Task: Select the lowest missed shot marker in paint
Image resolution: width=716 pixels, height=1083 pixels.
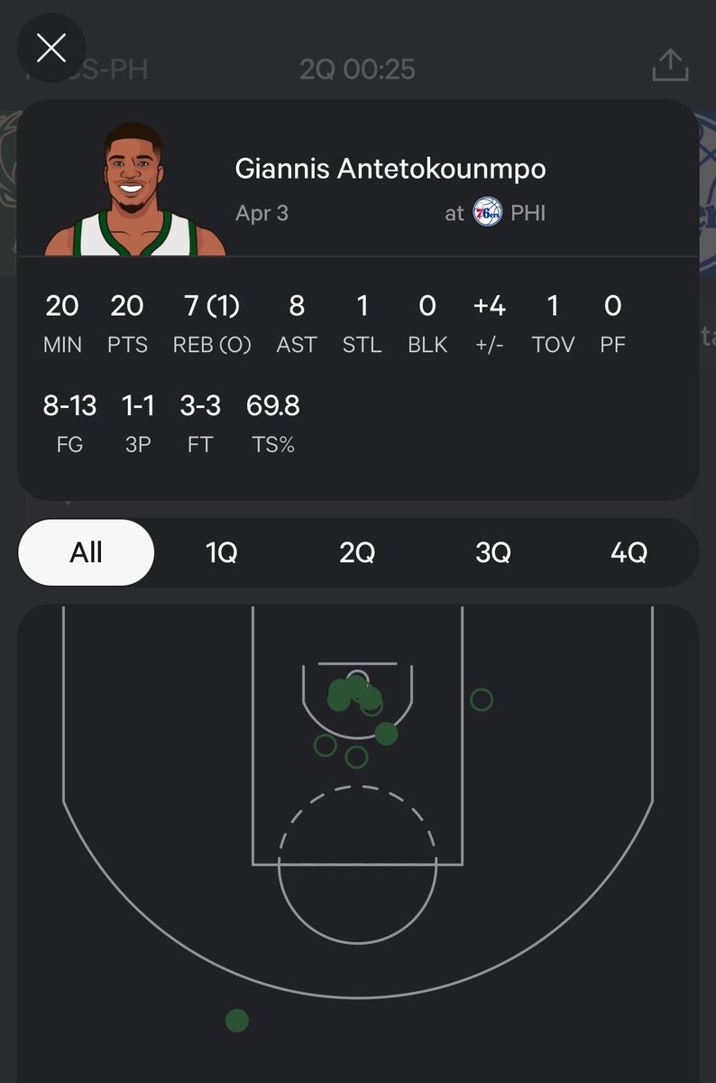Action: 357,757
